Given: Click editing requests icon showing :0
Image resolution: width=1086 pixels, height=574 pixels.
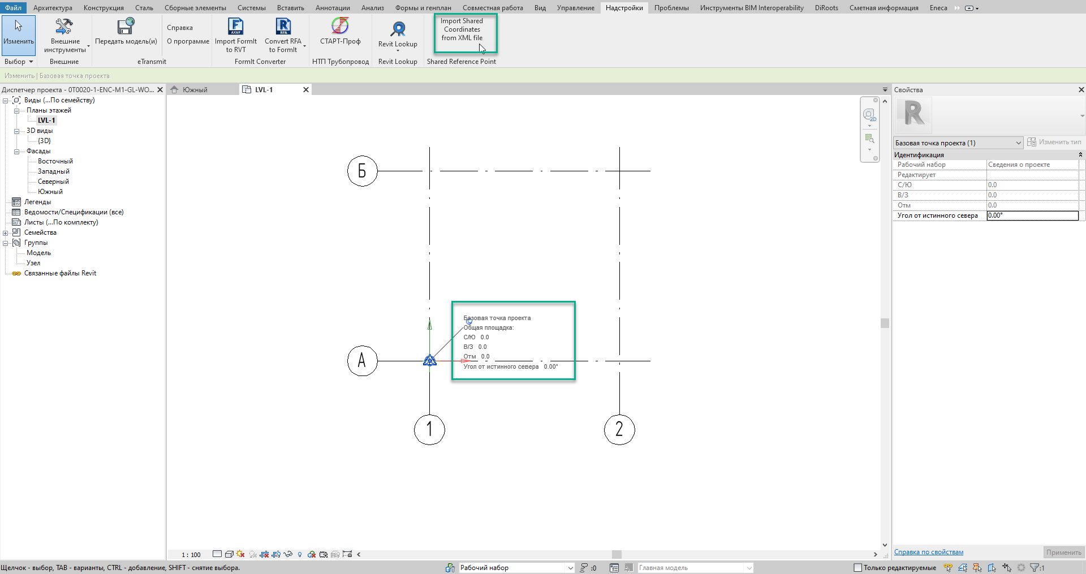Looking at the screenshot, I should pos(588,568).
